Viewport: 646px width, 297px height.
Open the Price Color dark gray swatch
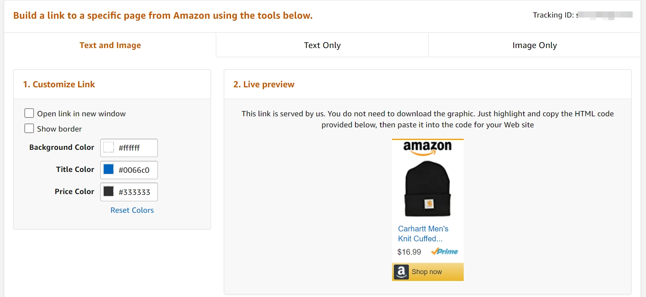point(109,191)
